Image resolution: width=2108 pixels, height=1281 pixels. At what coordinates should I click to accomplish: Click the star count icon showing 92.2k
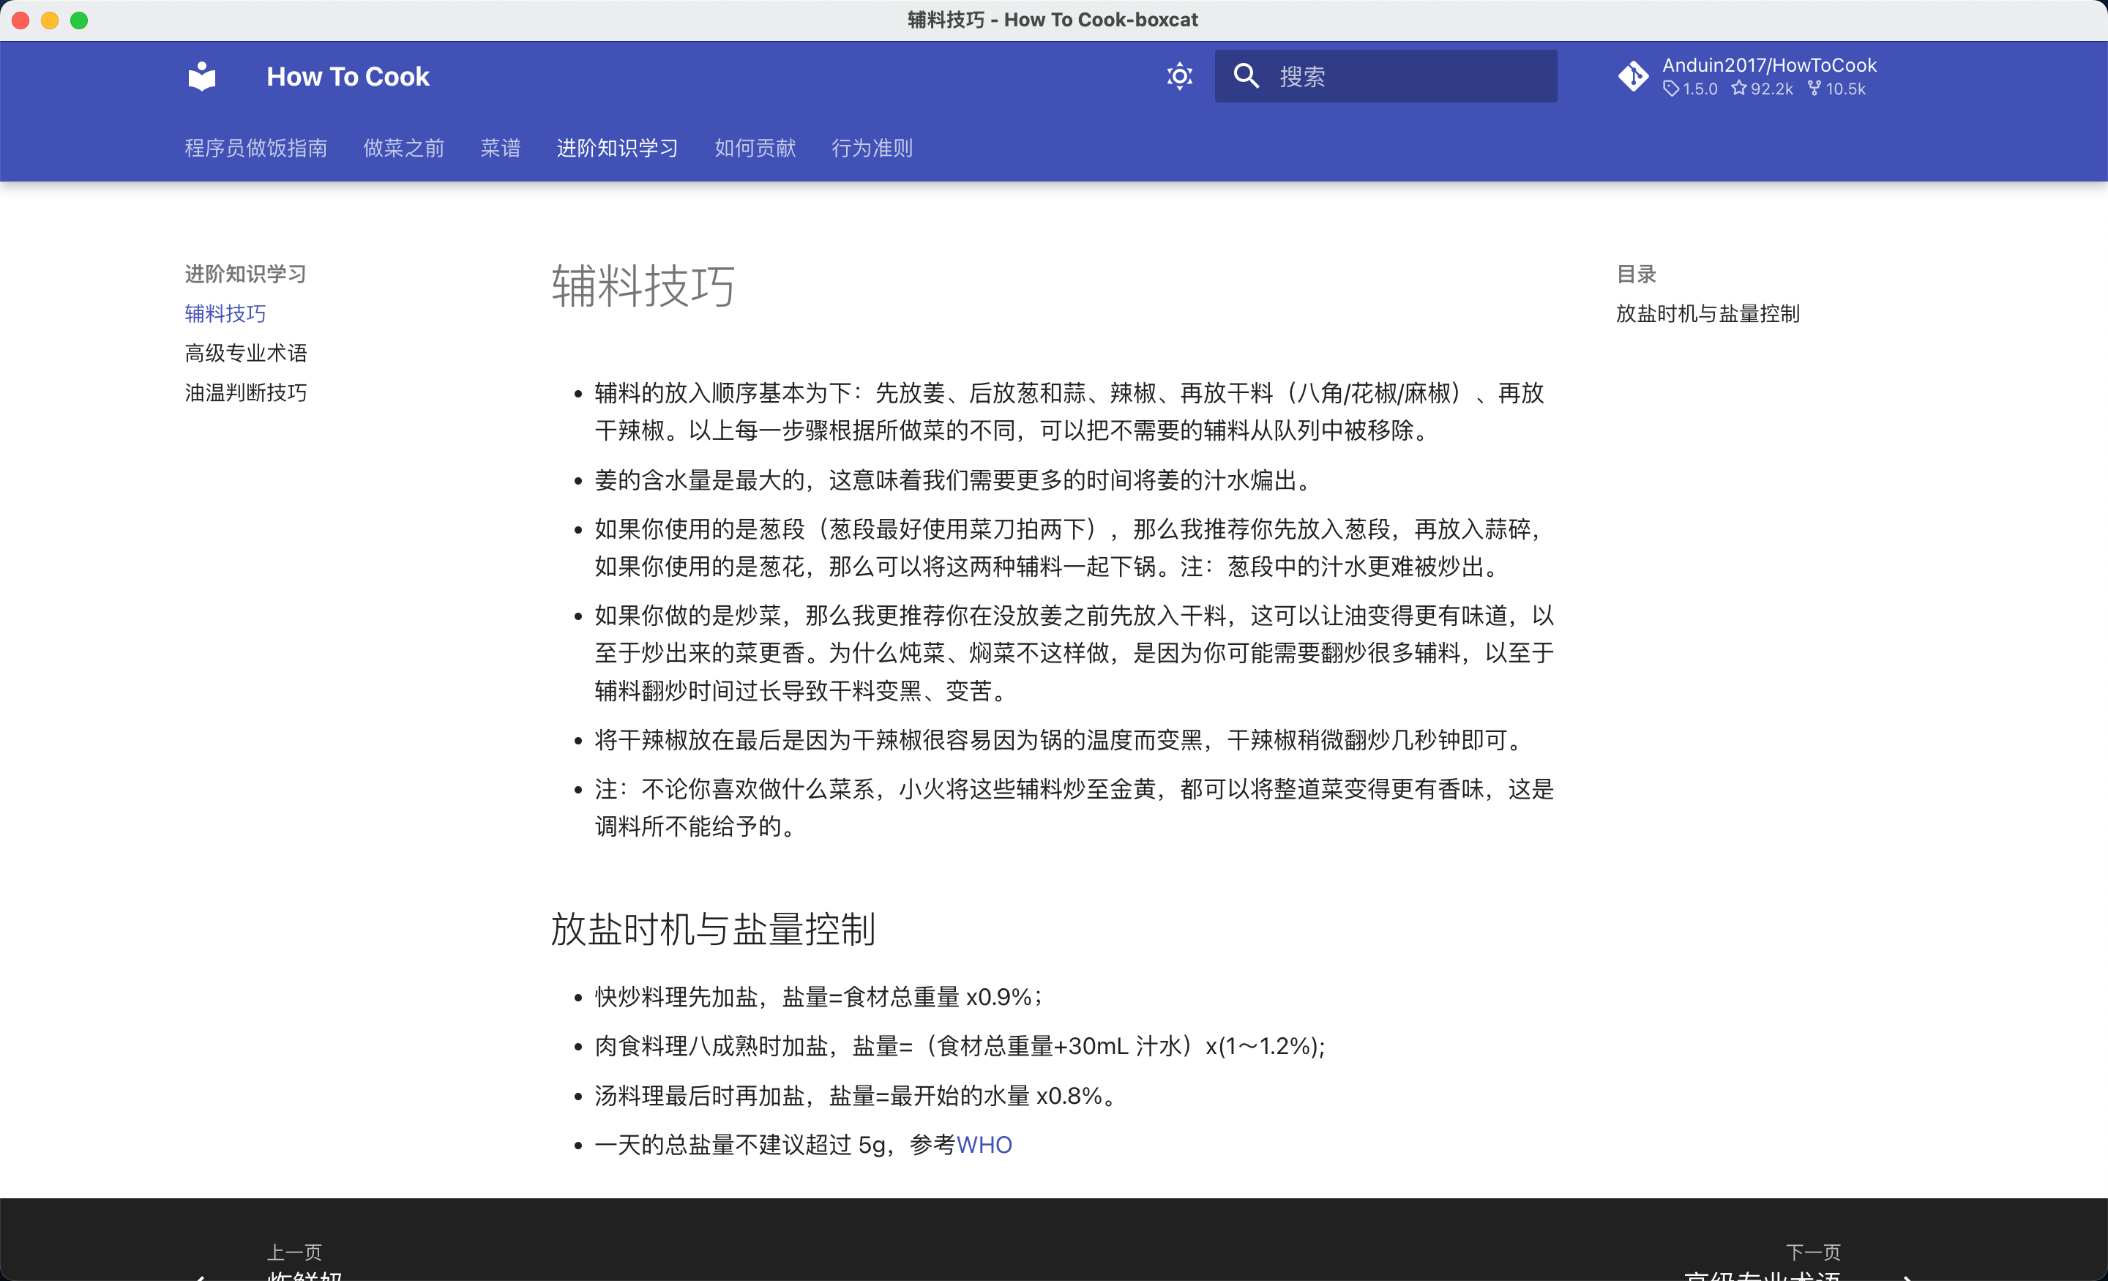click(1739, 88)
